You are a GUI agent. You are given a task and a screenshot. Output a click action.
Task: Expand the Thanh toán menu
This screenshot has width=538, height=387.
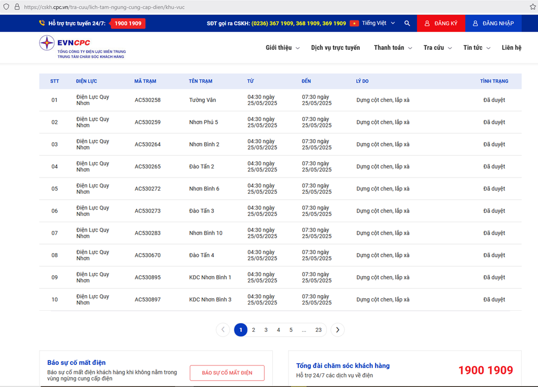click(392, 48)
